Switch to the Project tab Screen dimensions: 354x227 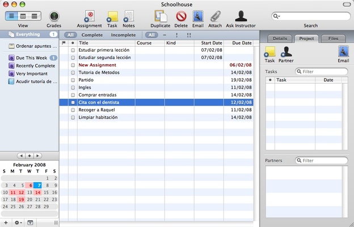click(306, 39)
